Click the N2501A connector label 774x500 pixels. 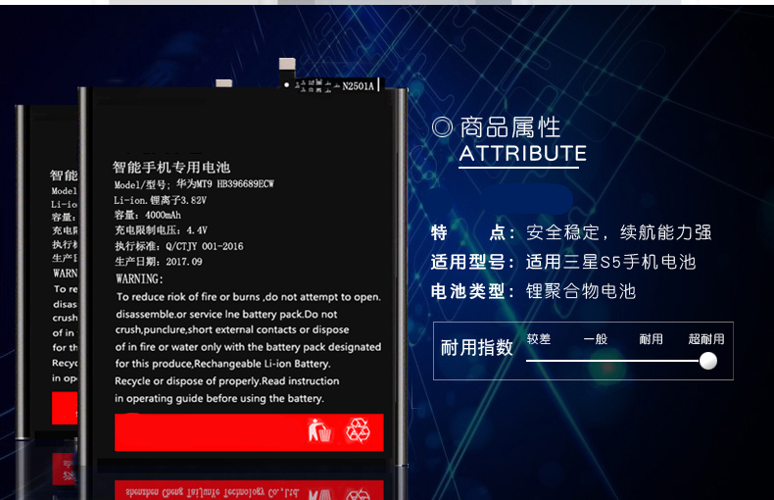coord(358,86)
